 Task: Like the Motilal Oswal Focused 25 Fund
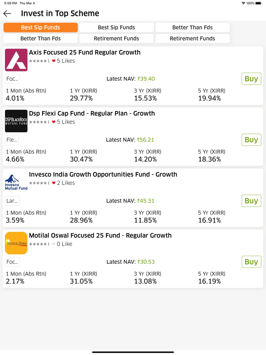coord(54,244)
